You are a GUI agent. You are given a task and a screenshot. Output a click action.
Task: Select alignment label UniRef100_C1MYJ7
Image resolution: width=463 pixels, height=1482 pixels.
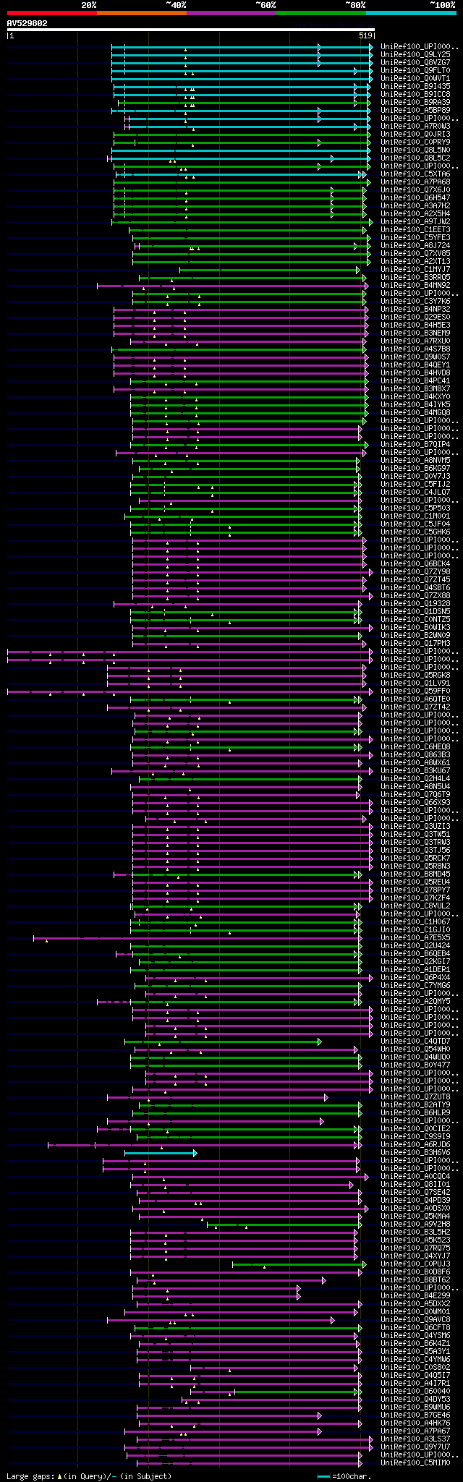coord(415,269)
